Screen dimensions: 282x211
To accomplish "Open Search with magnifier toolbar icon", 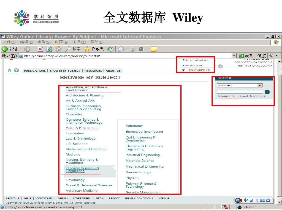I will (x=68, y=49).
